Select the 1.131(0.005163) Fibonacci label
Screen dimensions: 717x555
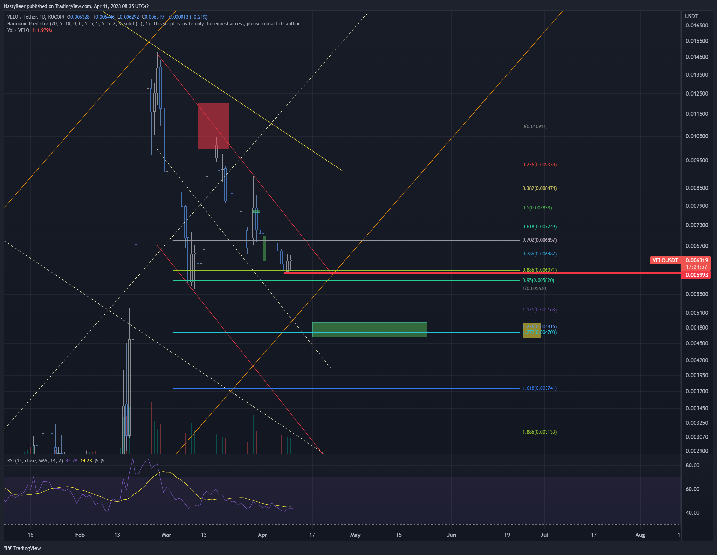pyautogui.click(x=539, y=309)
